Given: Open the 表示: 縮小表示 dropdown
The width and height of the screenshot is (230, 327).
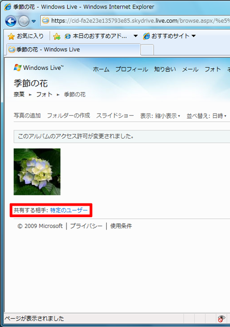Looking at the screenshot, I should coord(160,116).
